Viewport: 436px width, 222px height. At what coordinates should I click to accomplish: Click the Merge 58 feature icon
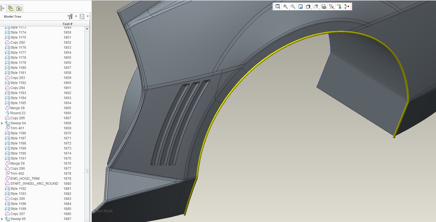(7, 108)
